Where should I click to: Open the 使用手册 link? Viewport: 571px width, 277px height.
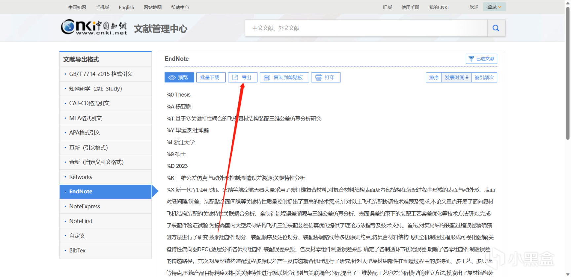(x=410, y=7)
